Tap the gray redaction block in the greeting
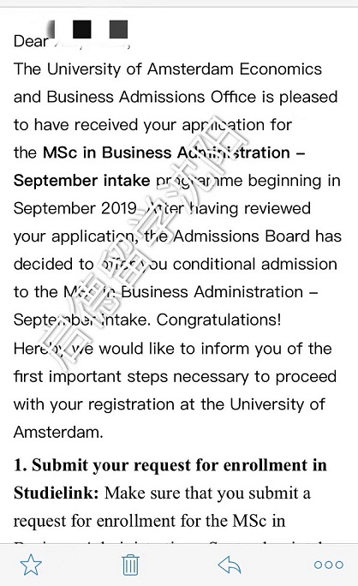 click(118, 29)
